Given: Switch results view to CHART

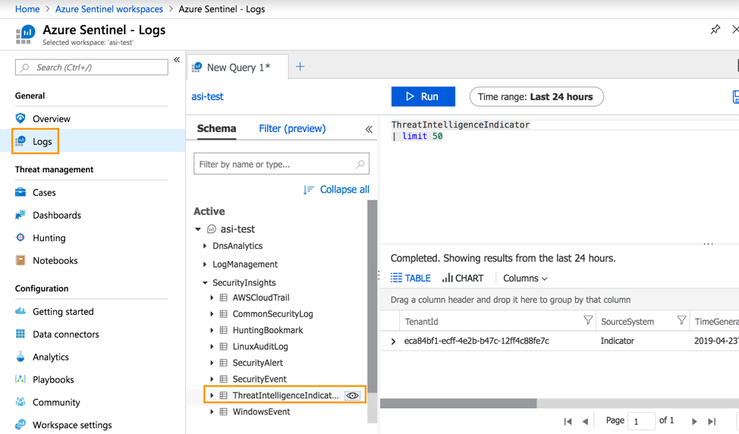Looking at the screenshot, I should click(463, 278).
